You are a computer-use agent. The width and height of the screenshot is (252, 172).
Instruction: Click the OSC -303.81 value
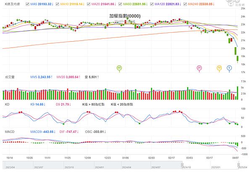[x=95, y=132]
